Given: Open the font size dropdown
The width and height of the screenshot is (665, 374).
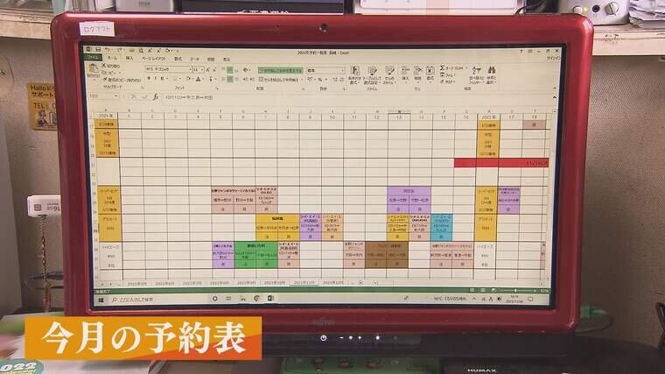Looking at the screenshot, I should (202, 69).
